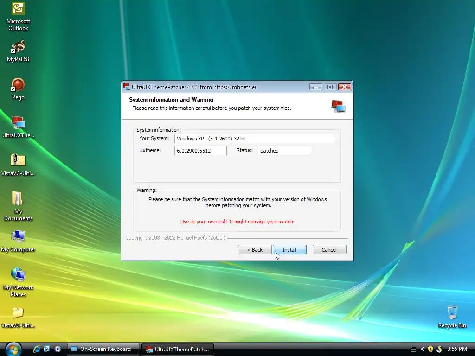Open the VistaVG-Ulti... folder icon

tap(18, 318)
